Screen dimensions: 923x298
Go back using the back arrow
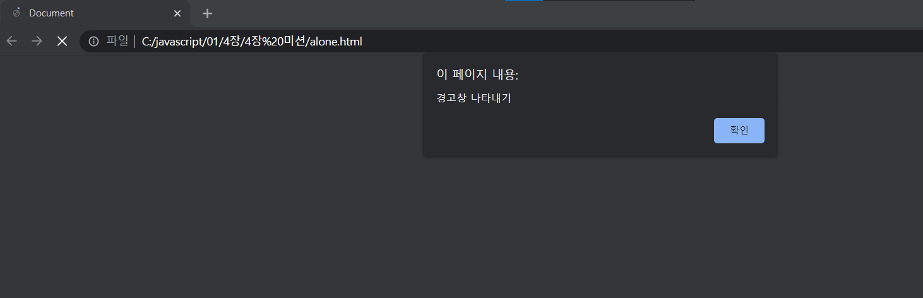[x=11, y=41]
